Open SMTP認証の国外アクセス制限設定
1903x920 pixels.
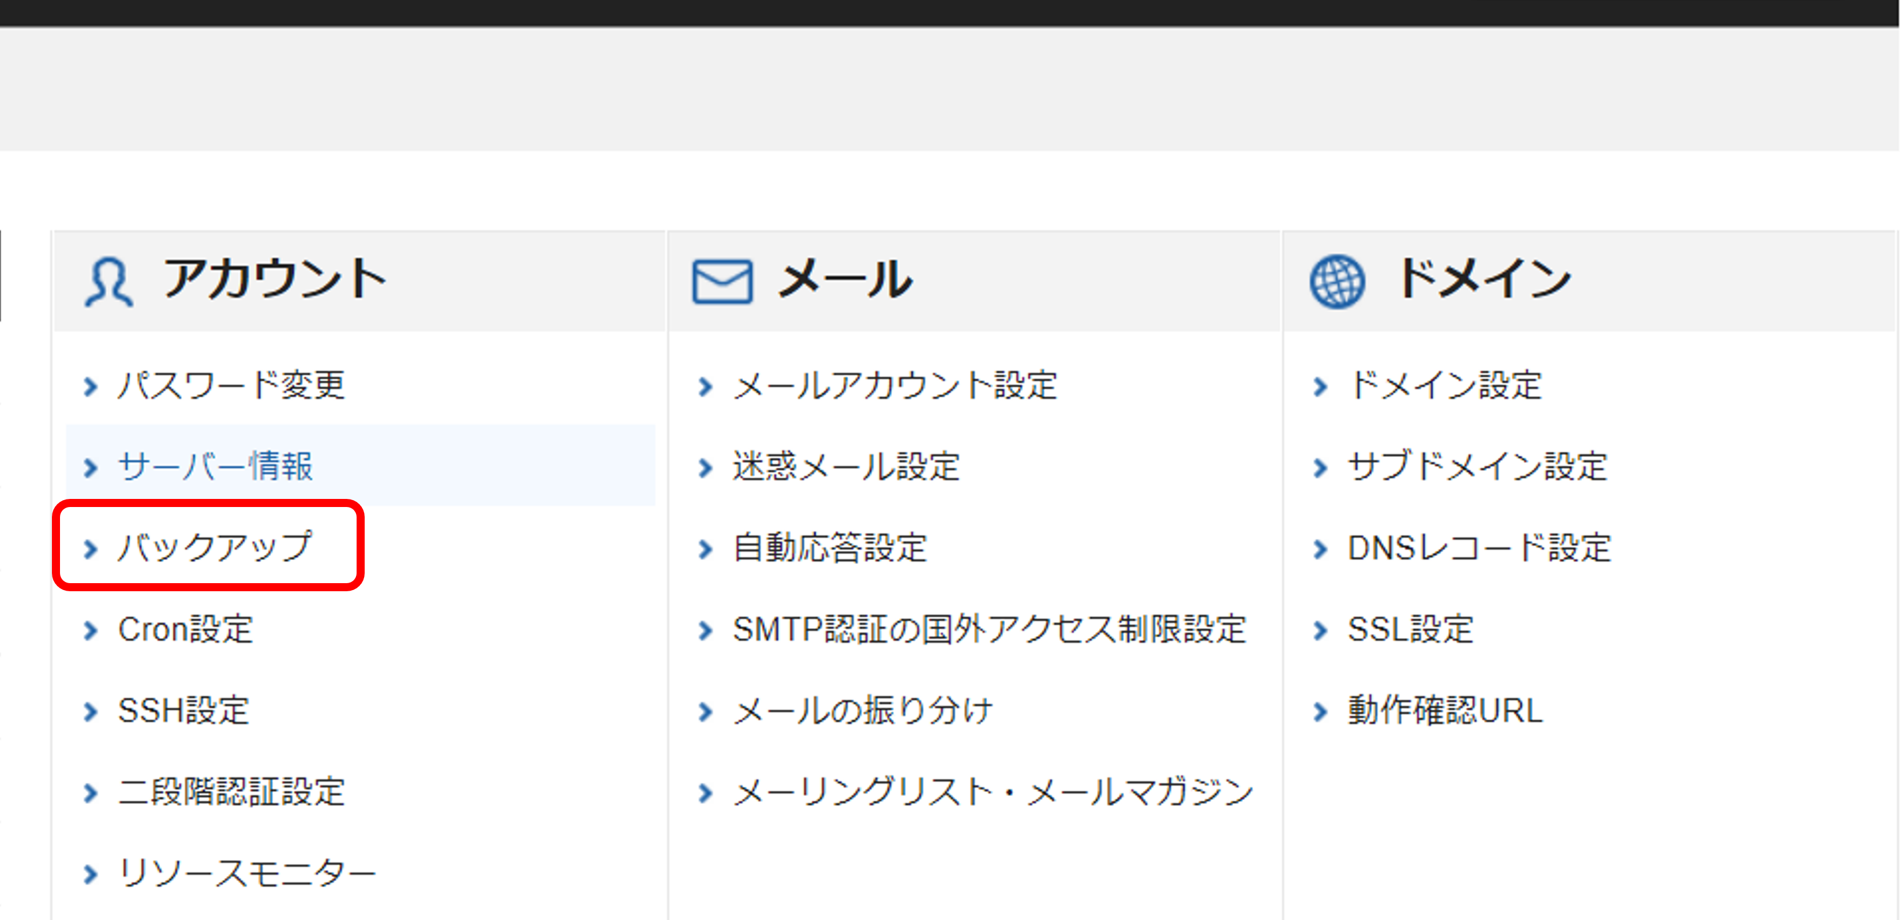(990, 629)
